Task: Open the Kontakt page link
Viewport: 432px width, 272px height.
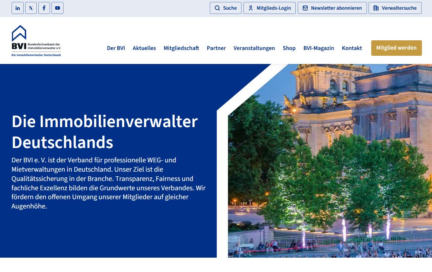Action: click(351, 48)
